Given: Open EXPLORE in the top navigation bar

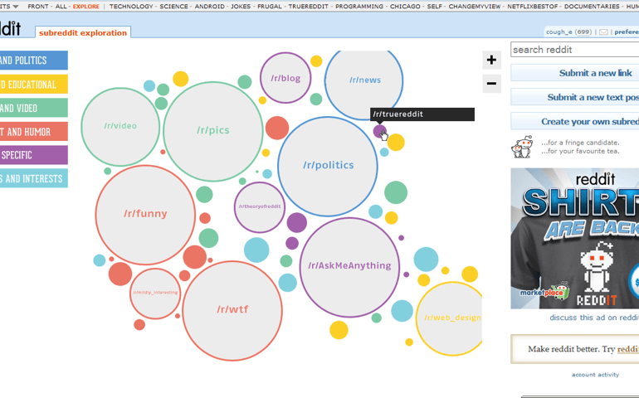Looking at the screenshot, I should pos(86,7).
